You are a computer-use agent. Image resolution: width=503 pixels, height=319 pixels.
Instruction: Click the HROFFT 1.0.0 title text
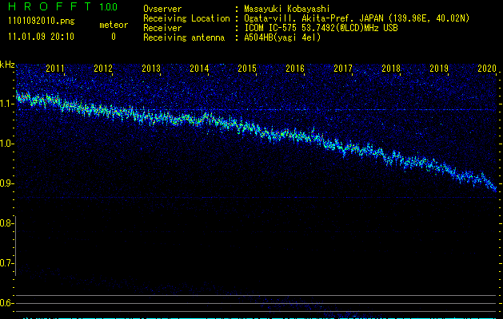tap(62, 6)
